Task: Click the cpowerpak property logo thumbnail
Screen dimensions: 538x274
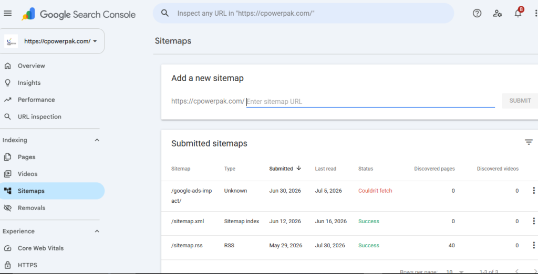Action: click(x=11, y=41)
